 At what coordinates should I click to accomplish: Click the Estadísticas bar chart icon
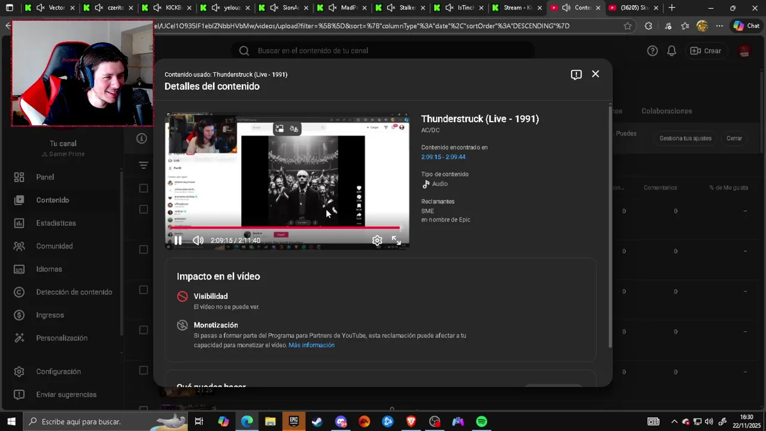pos(19,223)
